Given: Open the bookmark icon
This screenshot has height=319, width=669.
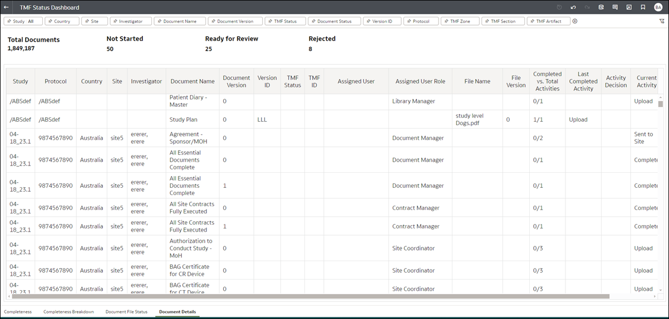Looking at the screenshot, I should tap(643, 7).
